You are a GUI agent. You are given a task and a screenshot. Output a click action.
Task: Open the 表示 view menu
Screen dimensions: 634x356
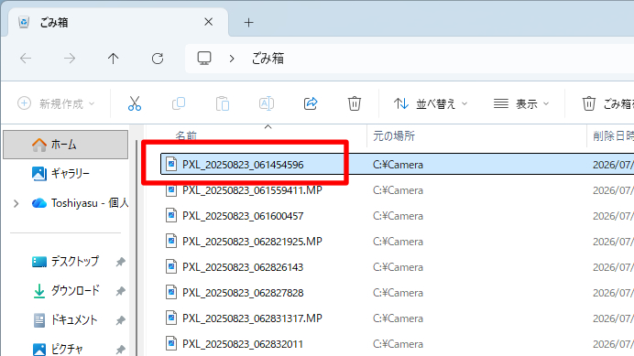tap(521, 103)
